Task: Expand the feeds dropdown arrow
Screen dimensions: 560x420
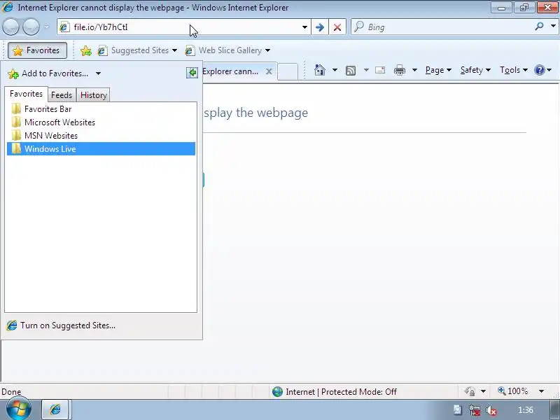Action: (x=366, y=70)
